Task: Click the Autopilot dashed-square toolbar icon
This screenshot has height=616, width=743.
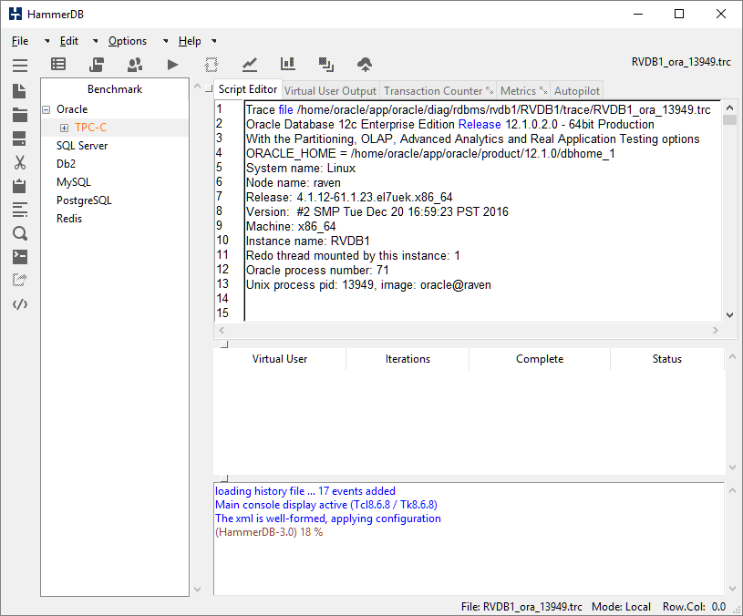Action: (212, 65)
